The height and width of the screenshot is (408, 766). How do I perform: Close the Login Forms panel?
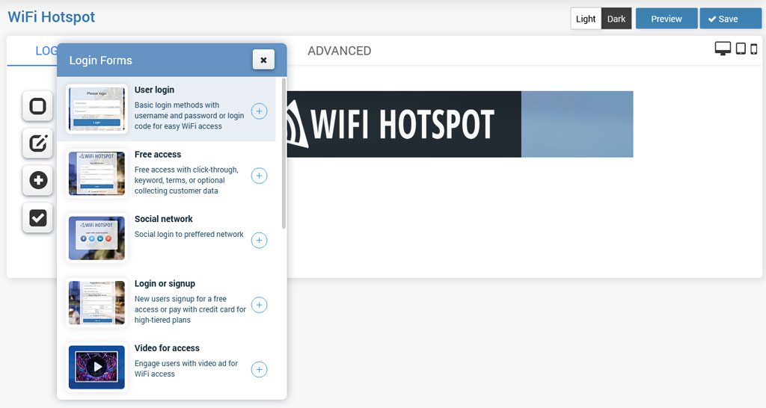click(x=263, y=60)
